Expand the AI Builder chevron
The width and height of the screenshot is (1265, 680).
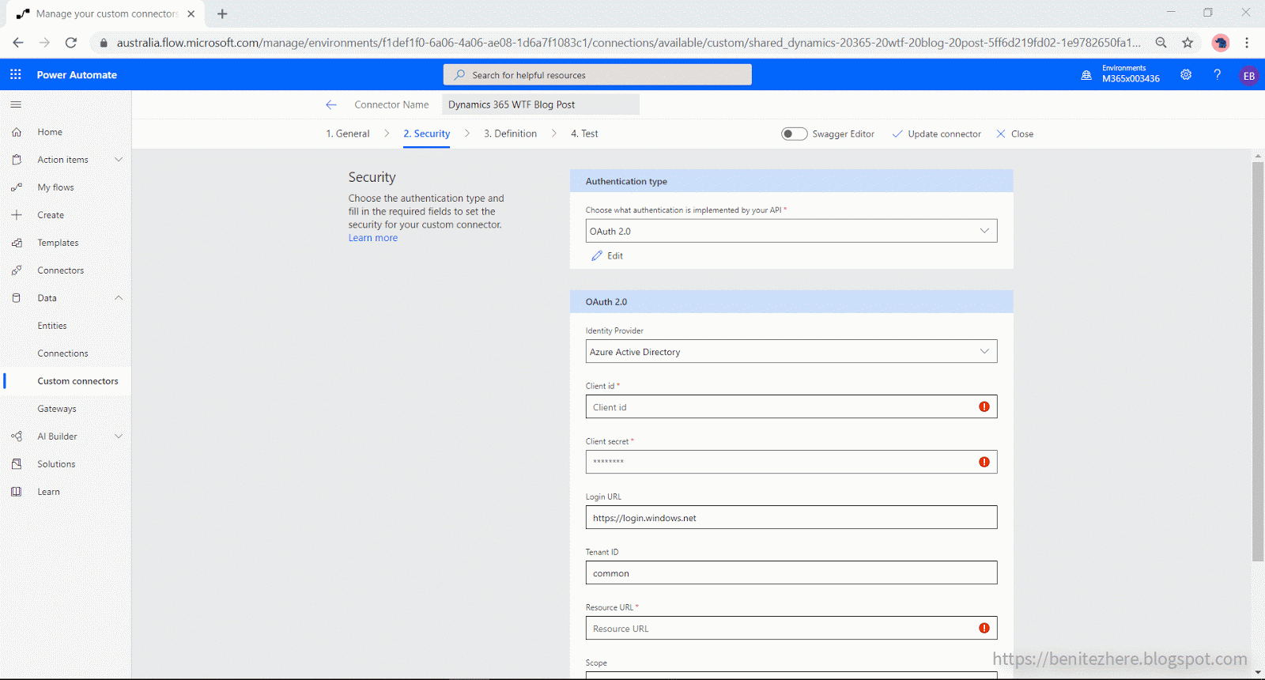click(119, 436)
